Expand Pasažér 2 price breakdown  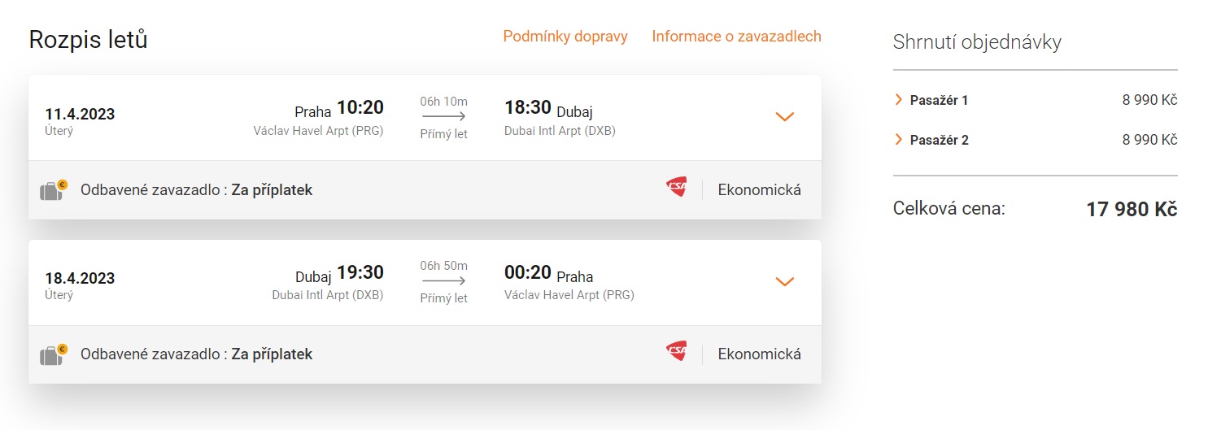[x=899, y=140]
